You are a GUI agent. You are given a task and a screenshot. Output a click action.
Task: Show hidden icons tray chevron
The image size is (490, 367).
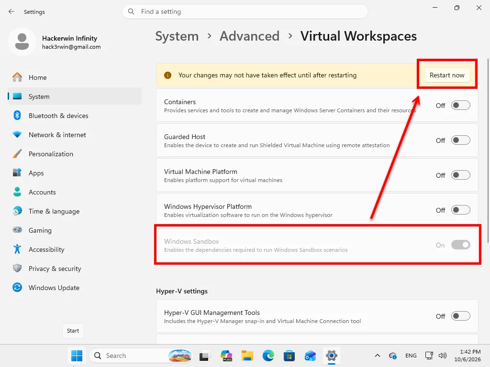(378, 356)
